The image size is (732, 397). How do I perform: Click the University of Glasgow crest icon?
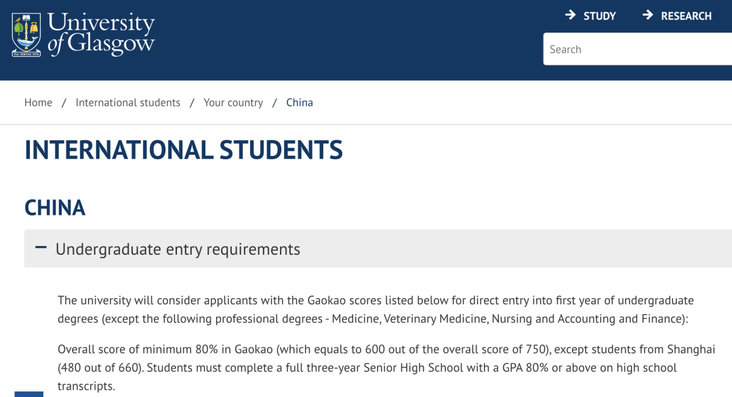click(26, 35)
